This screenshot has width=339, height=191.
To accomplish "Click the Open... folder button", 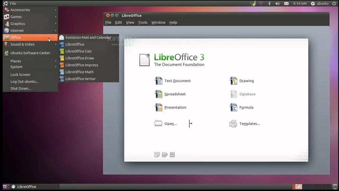I will (166, 124).
